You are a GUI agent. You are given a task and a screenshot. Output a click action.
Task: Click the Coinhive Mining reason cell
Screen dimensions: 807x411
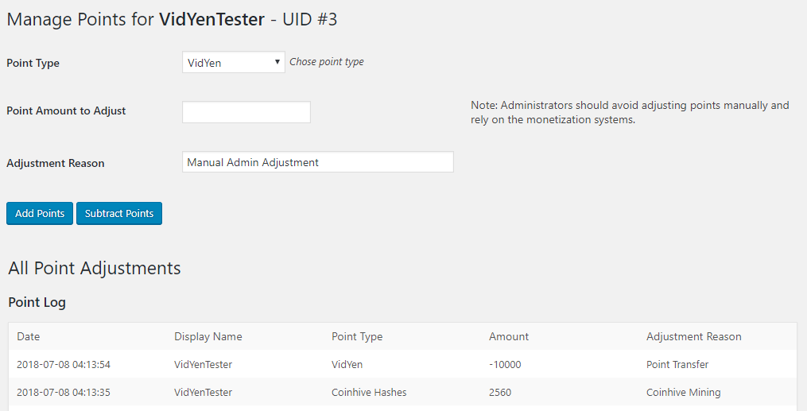point(683,392)
